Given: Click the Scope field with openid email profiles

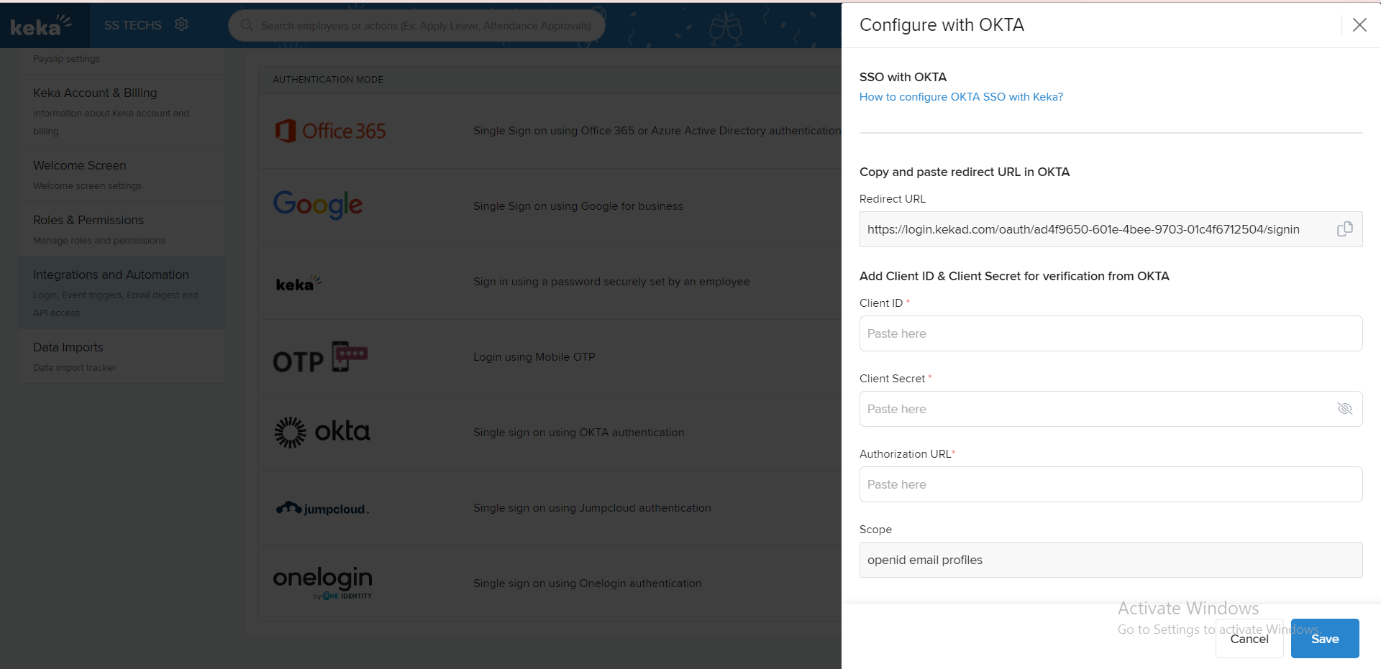Looking at the screenshot, I should [1111, 560].
